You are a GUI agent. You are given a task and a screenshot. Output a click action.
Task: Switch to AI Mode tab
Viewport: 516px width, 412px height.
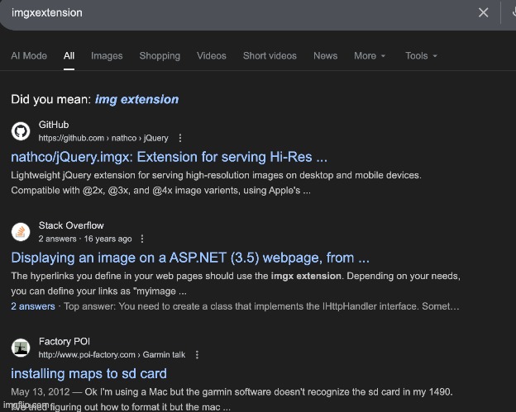pos(29,56)
